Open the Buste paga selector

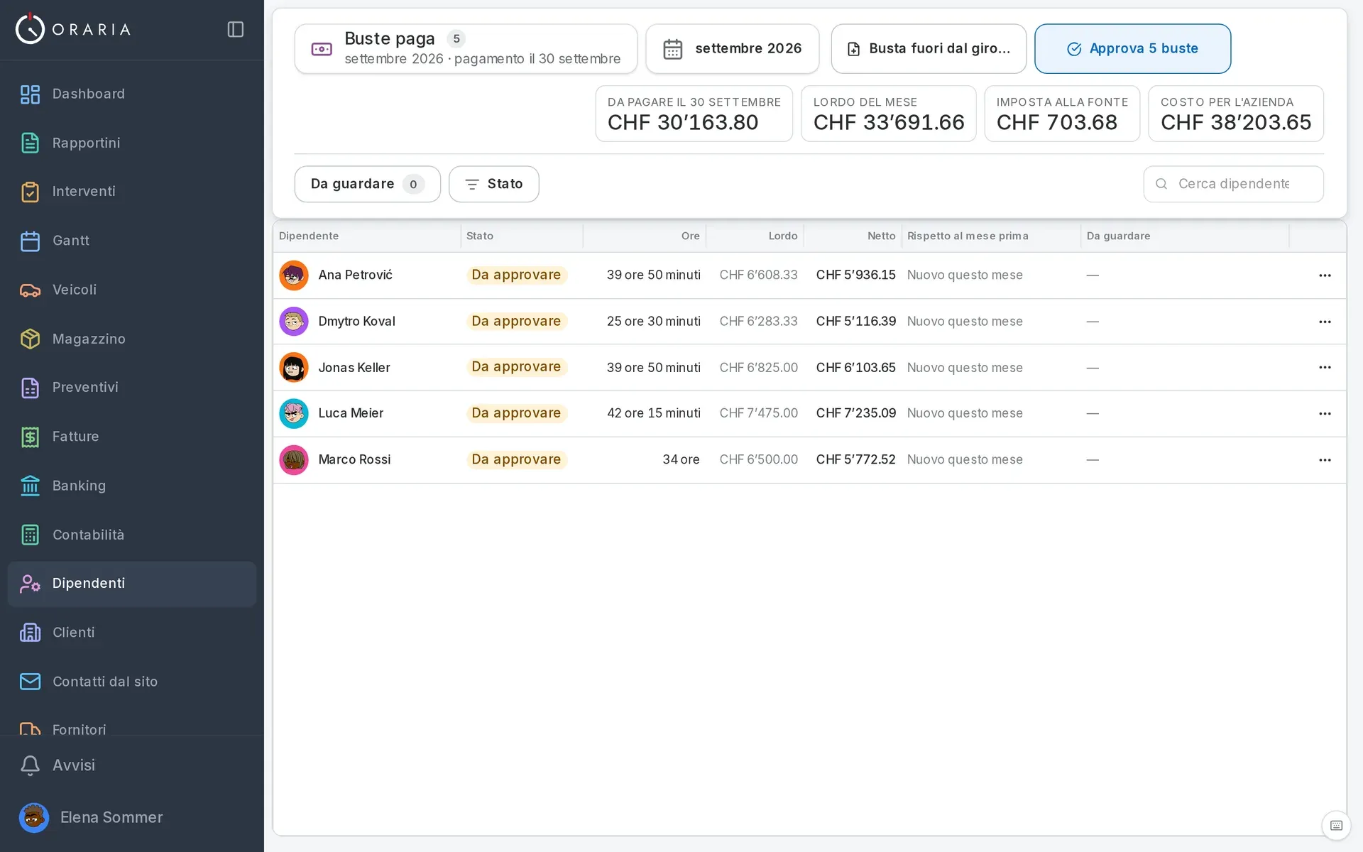[x=466, y=48]
